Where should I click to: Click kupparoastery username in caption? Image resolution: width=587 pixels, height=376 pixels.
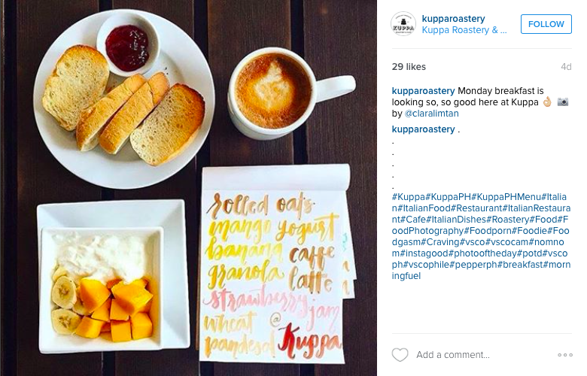pyautogui.click(x=423, y=91)
